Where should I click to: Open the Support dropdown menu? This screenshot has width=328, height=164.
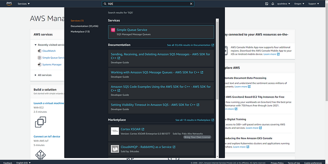pos(313,4)
